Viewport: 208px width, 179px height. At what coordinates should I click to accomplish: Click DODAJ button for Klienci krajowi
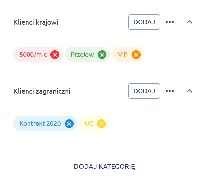click(144, 22)
